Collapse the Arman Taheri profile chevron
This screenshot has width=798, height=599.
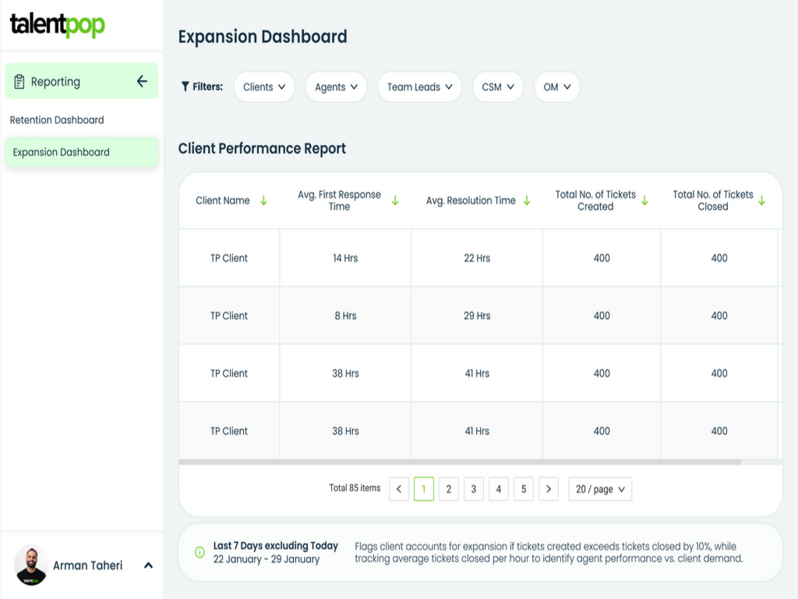coord(147,565)
